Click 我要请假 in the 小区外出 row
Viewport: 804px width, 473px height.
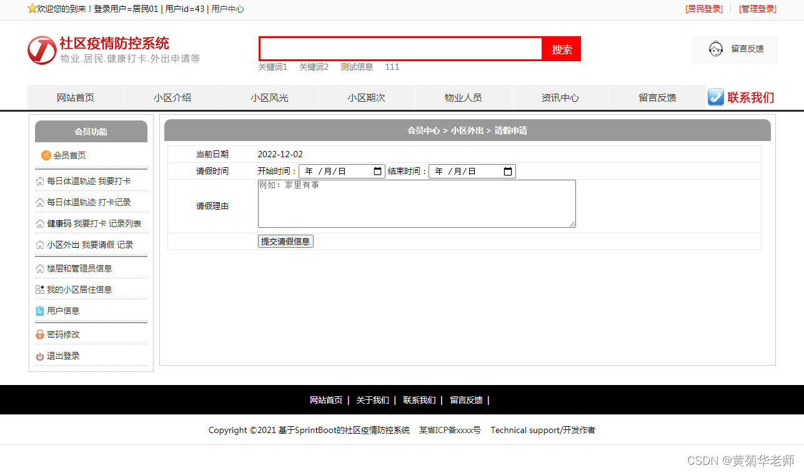click(x=98, y=245)
